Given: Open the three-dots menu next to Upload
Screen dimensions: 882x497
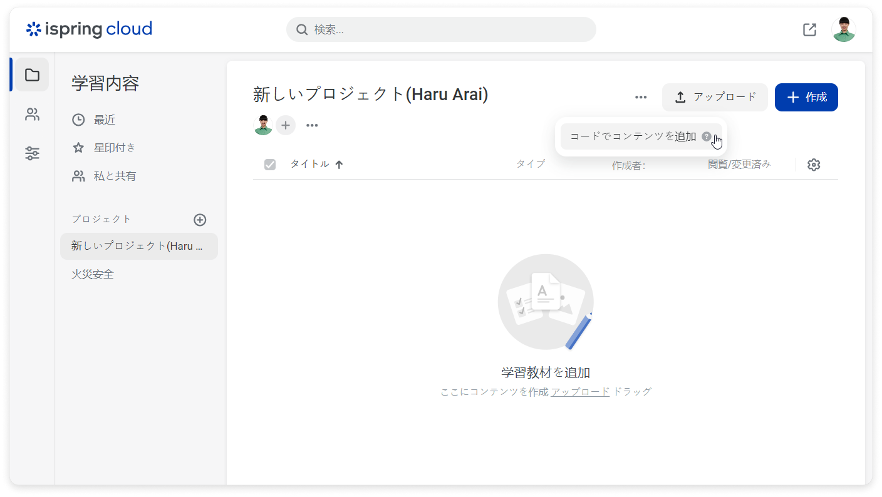Looking at the screenshot, I should [640, 97].
